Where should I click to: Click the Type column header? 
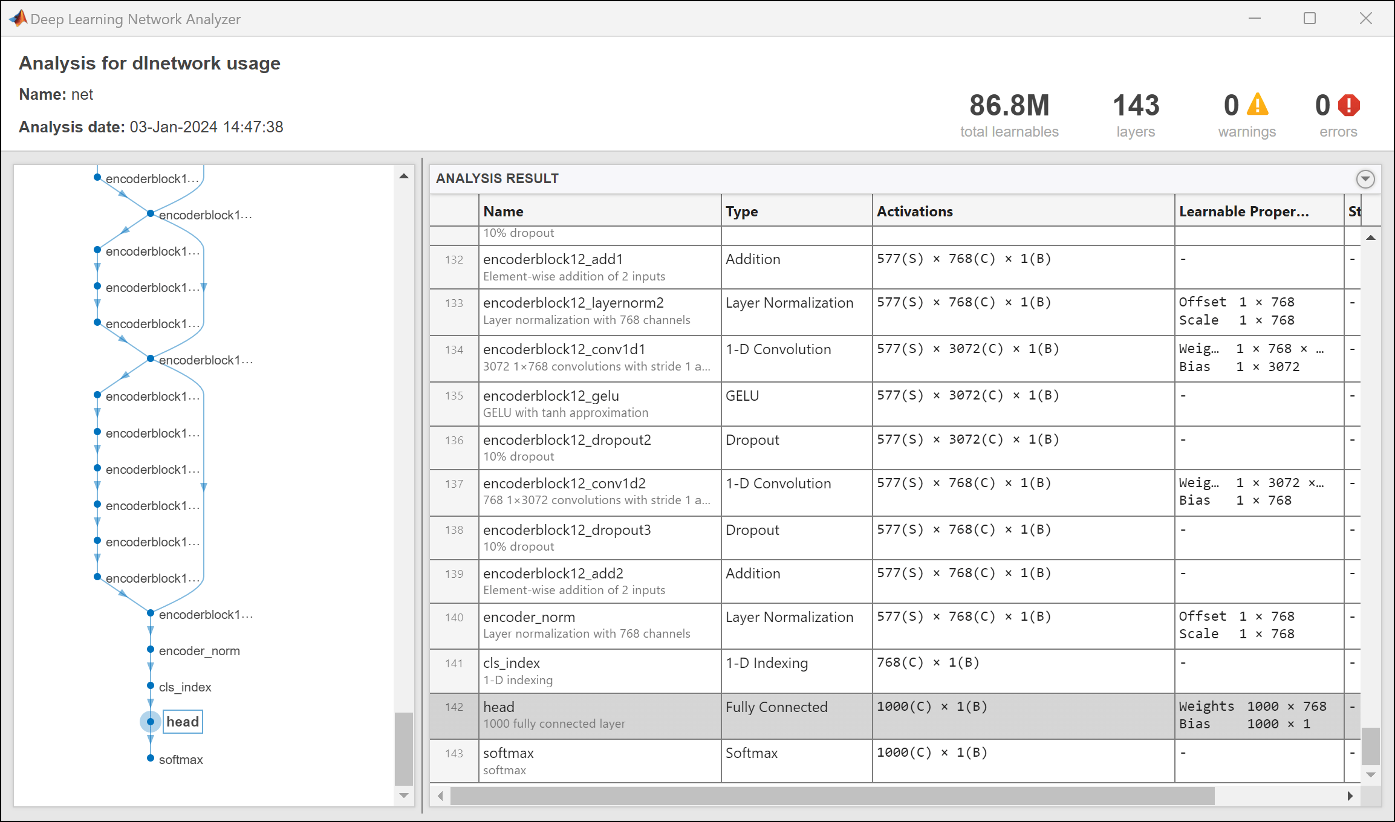coord(741,211)
